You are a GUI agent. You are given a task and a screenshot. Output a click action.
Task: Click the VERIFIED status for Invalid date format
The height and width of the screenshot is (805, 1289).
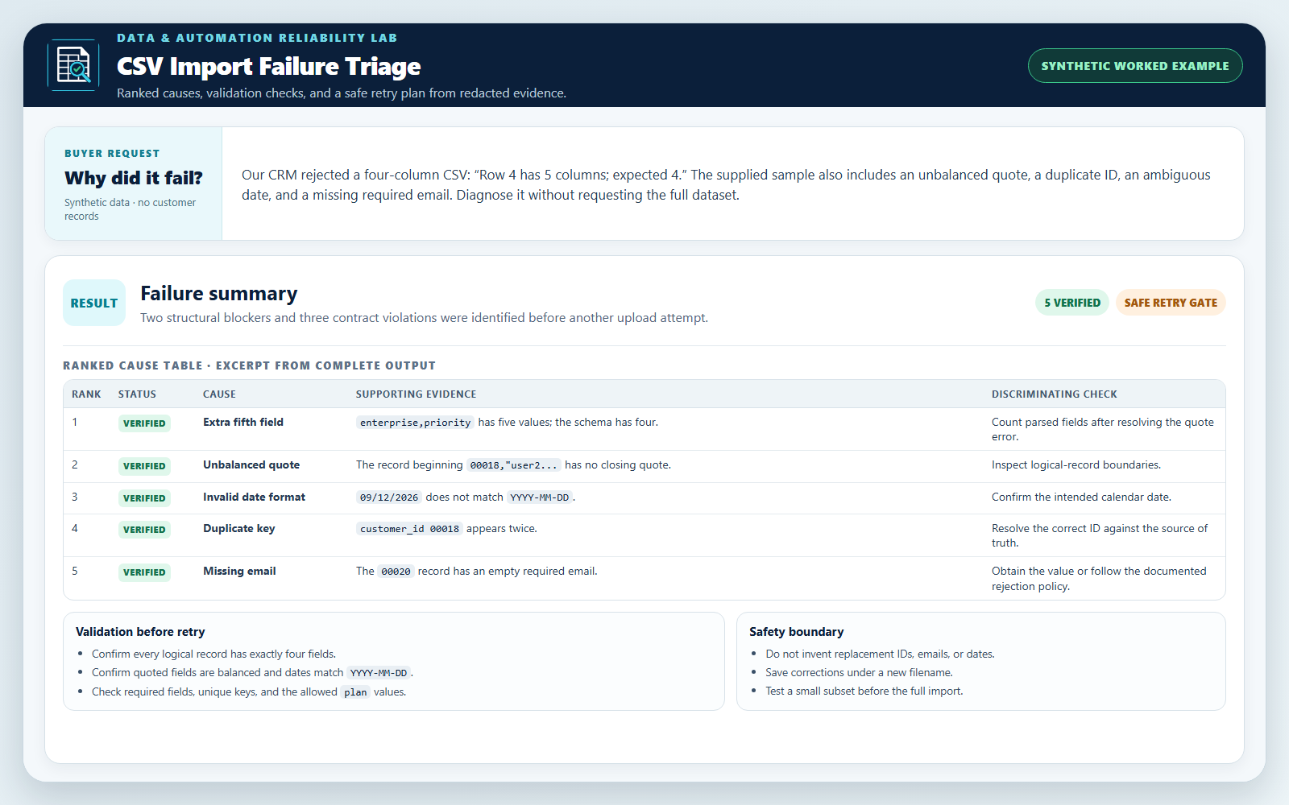[x=144, y=498]
